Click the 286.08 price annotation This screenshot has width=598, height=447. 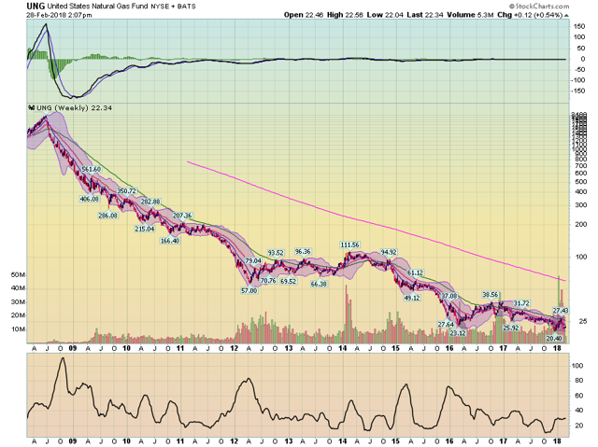coord(108,216)
